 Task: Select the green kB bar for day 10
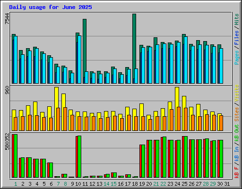pos(79,156)
